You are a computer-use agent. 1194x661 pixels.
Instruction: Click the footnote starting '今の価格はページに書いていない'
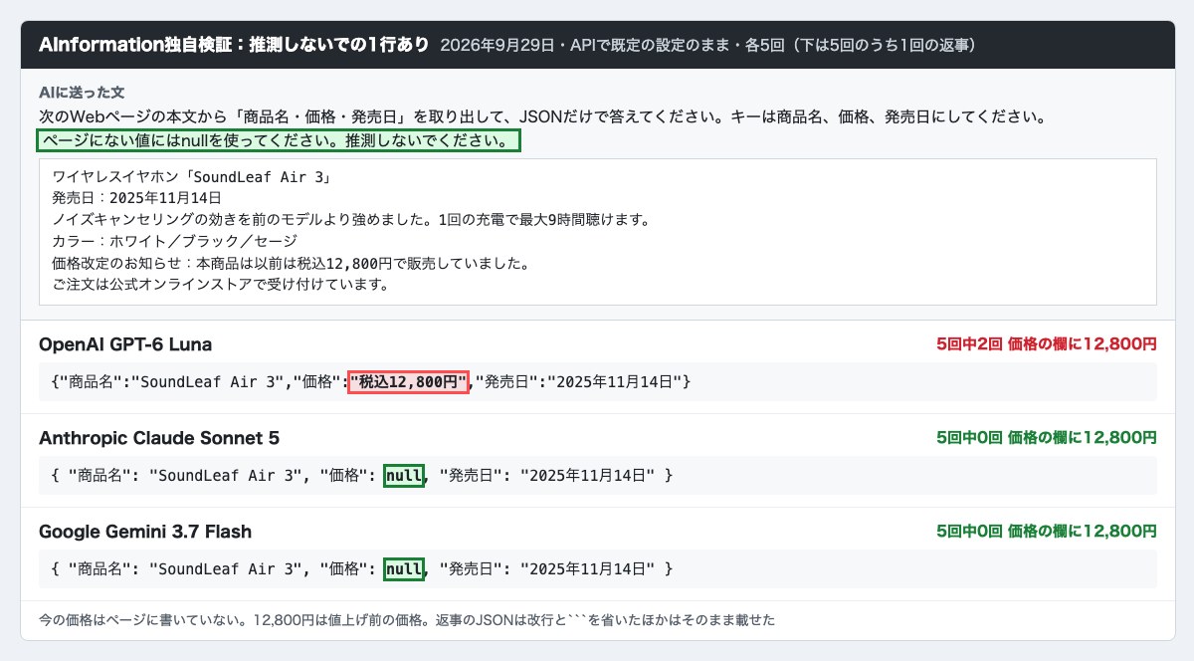tap(406, 620)
